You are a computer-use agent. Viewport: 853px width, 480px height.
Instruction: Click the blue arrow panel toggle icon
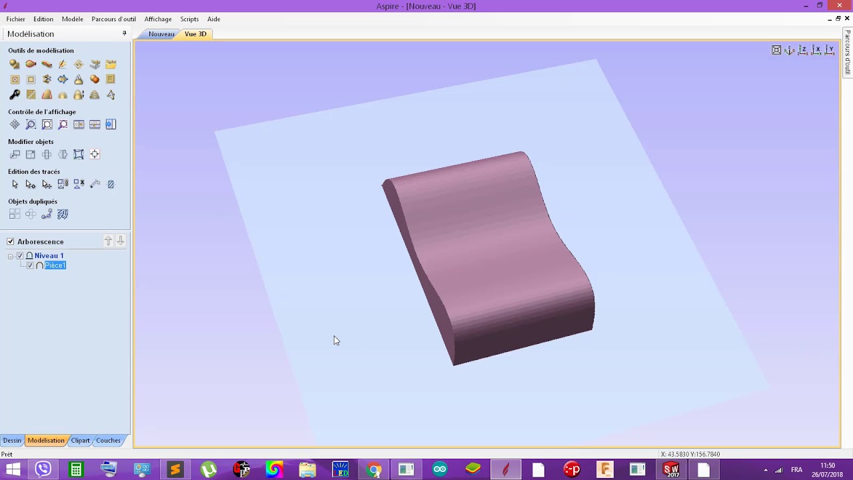point(111,125)
